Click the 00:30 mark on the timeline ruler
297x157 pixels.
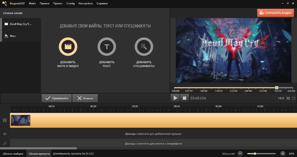[x=135, y=106]
